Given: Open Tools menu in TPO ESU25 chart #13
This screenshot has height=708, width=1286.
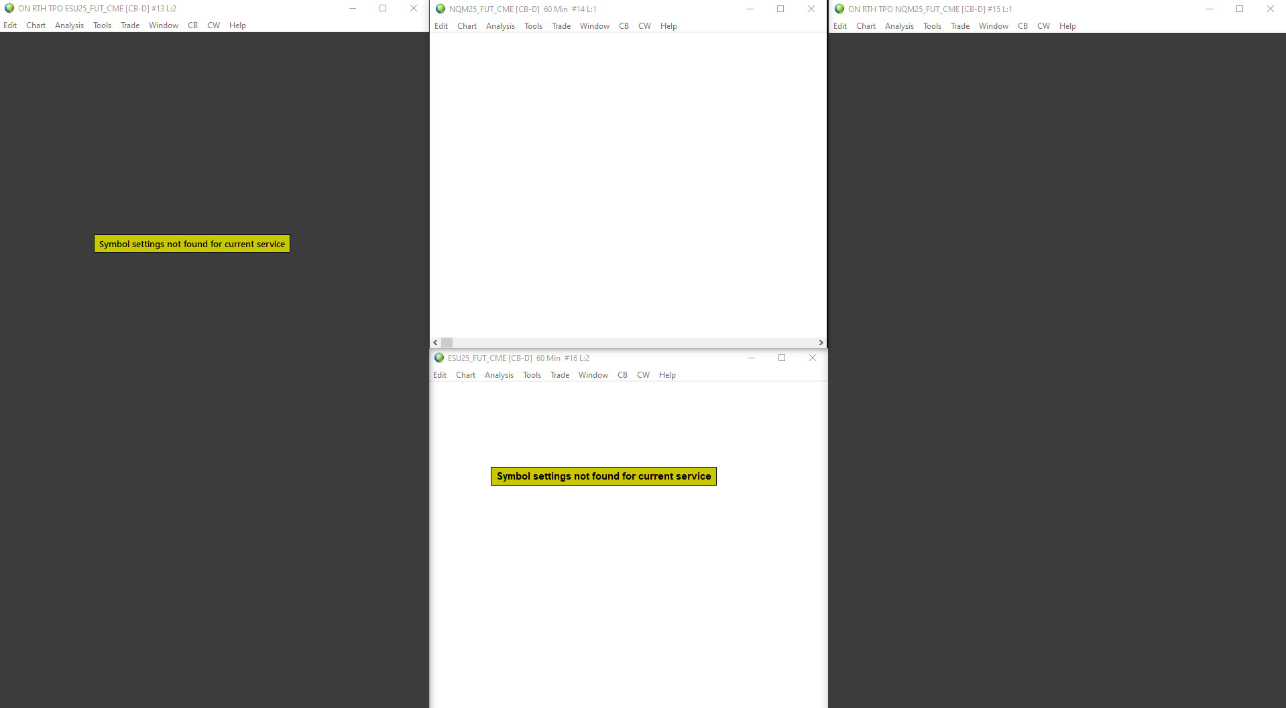Looking at the screenshot, I should (x=103, y=25).
